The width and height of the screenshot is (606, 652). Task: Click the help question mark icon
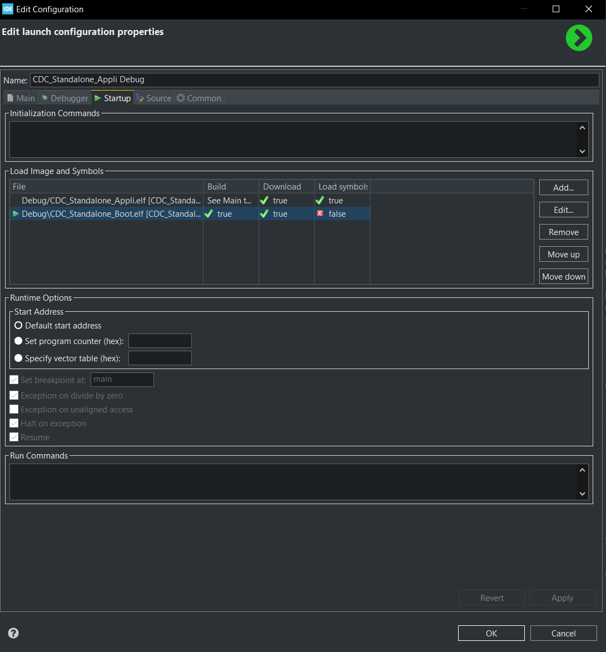point(13,633)
